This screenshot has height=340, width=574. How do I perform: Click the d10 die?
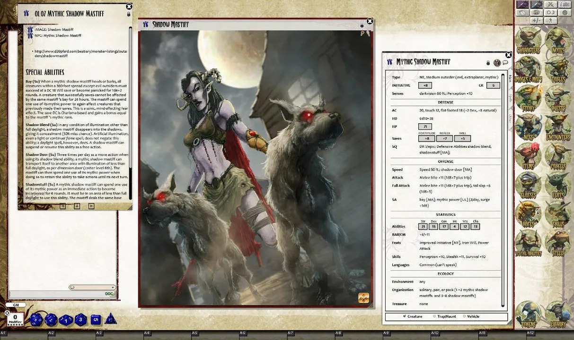pyautogui.click(x=66, y=320)
